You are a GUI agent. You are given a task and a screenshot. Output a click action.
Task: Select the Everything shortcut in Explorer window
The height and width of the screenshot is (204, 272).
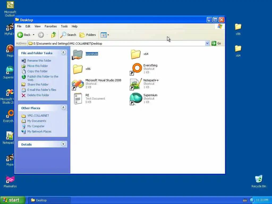136,69
